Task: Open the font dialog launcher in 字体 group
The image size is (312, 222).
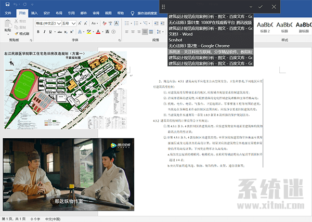Action: coord(120,40)
